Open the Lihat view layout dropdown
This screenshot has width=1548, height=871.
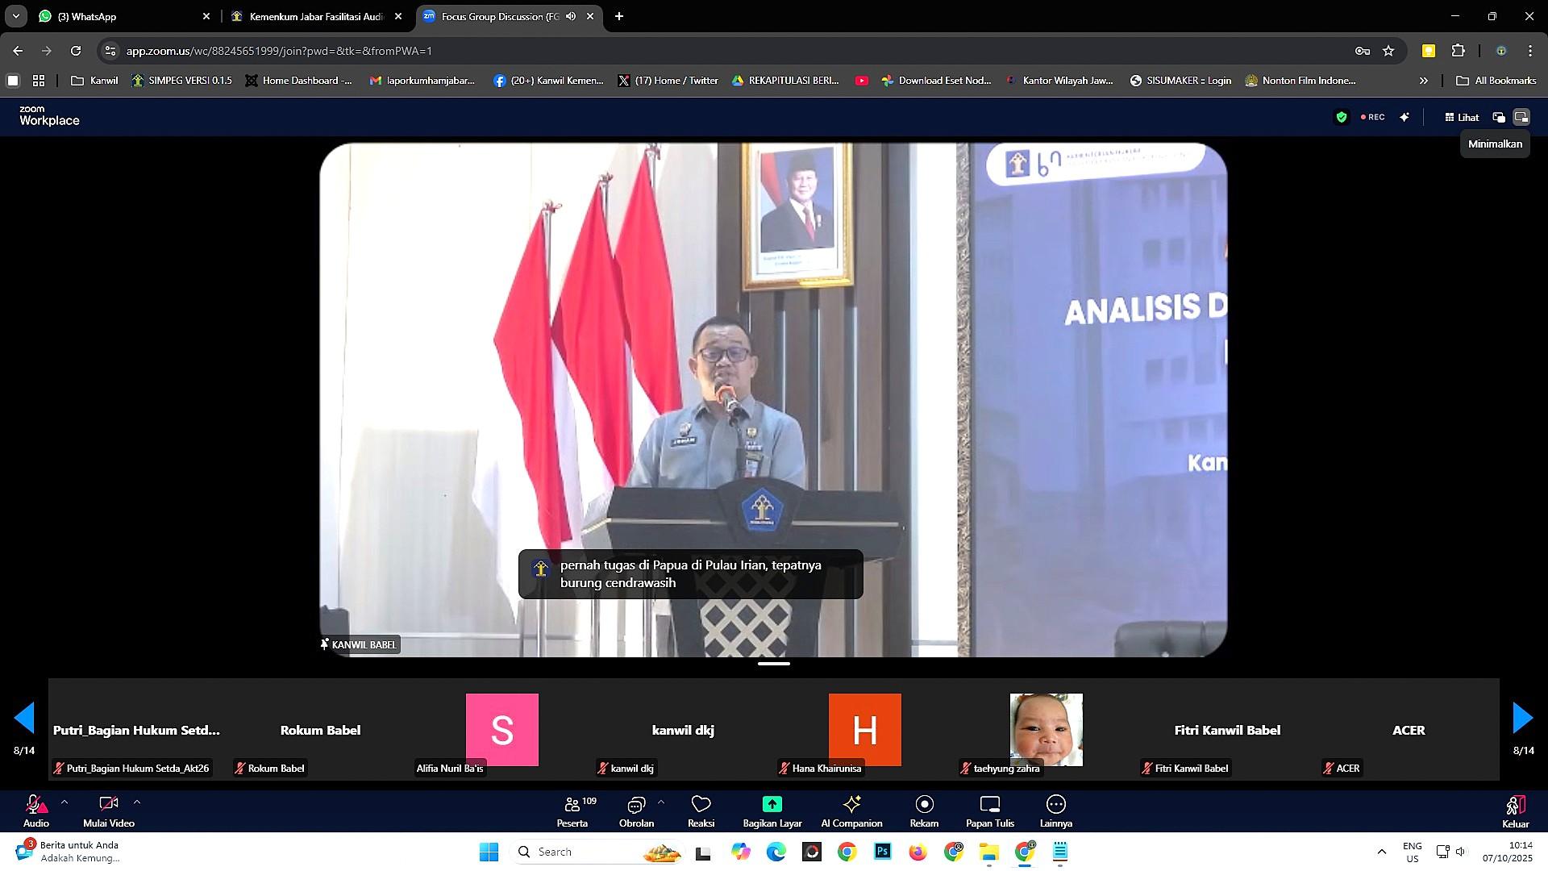(1462, 117)
